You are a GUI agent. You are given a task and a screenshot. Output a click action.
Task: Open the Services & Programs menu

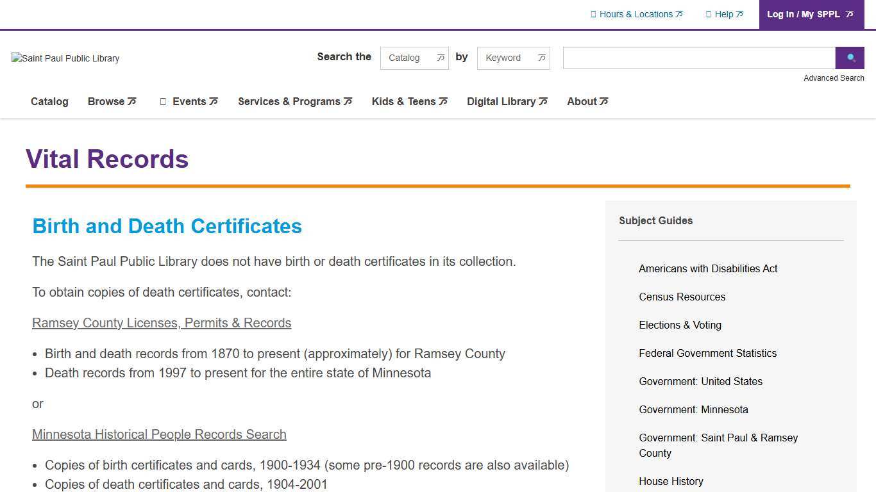click(x=290, y=101)
